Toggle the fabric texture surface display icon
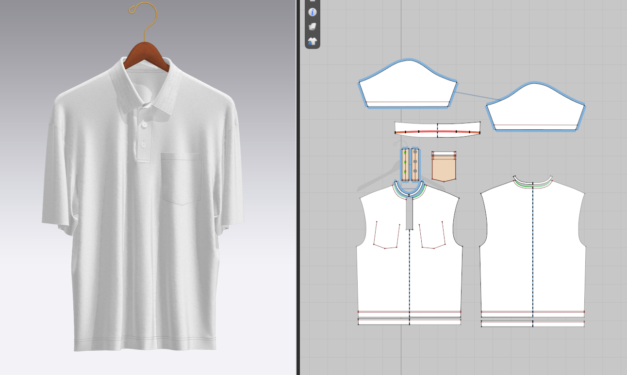The width and height of the screenshot is (627, 375). (x=313, y=26)
